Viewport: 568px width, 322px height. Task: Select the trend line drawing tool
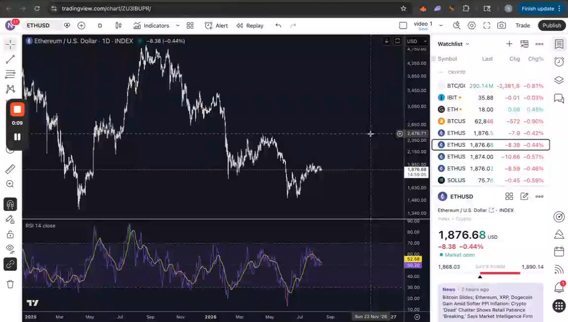pyautogui.click(x=10, y=59)
